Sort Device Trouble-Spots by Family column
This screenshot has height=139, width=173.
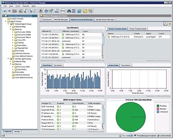click(x=139, y=33)
